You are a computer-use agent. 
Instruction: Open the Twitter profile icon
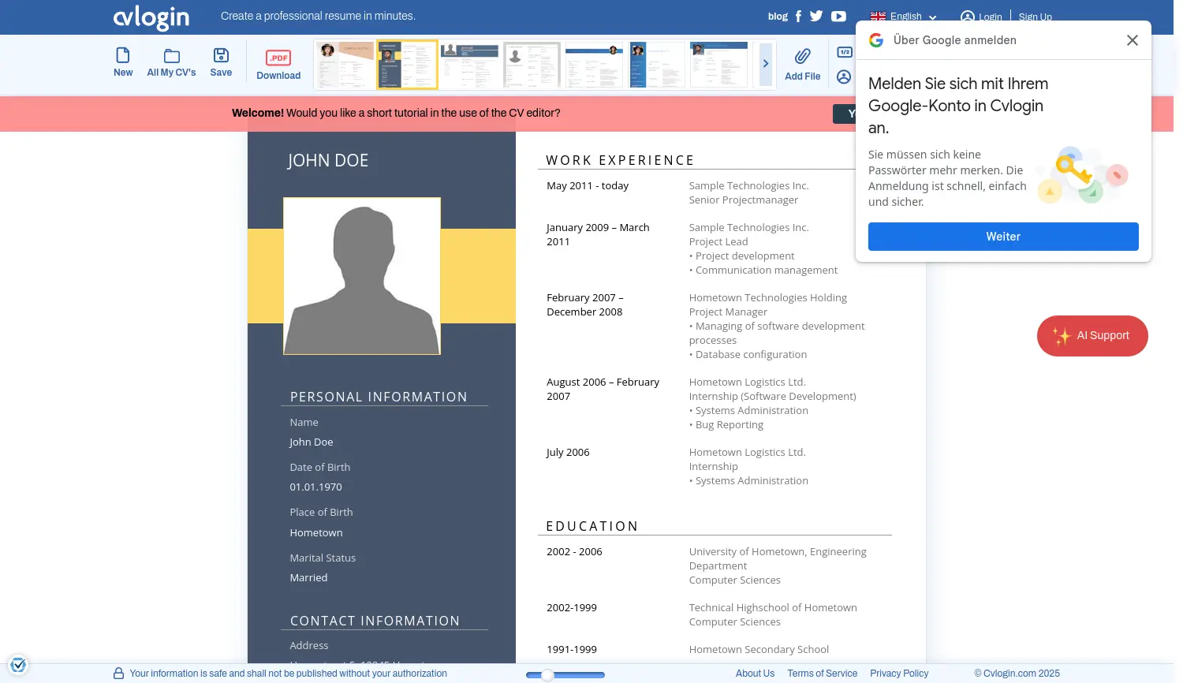pyautogui.click(x=816, y=17)
